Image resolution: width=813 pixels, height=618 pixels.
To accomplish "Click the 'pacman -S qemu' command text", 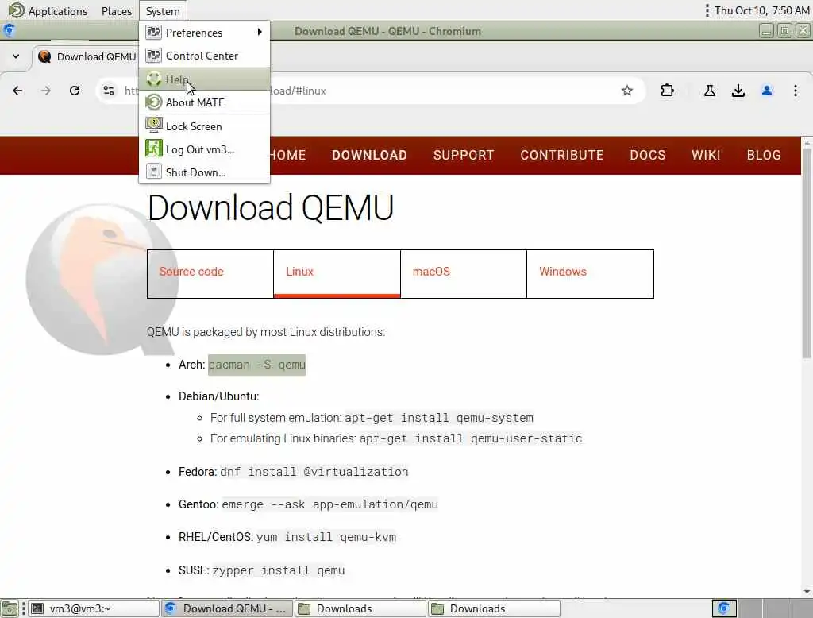I will (x=256, y=365).
